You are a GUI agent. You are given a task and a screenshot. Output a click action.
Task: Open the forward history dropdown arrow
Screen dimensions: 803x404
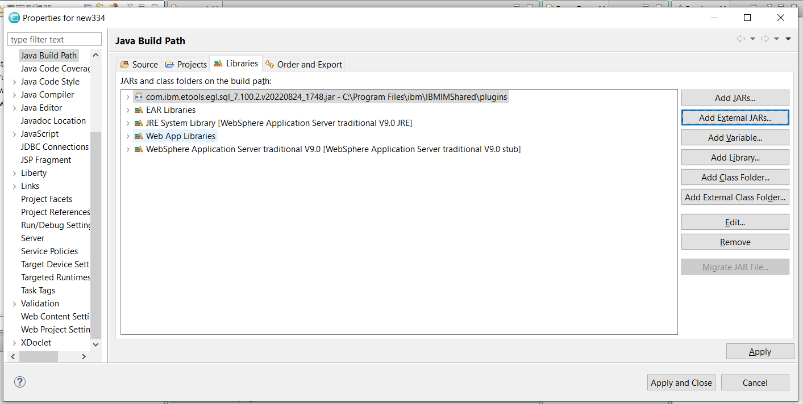(x=776, y=39)
